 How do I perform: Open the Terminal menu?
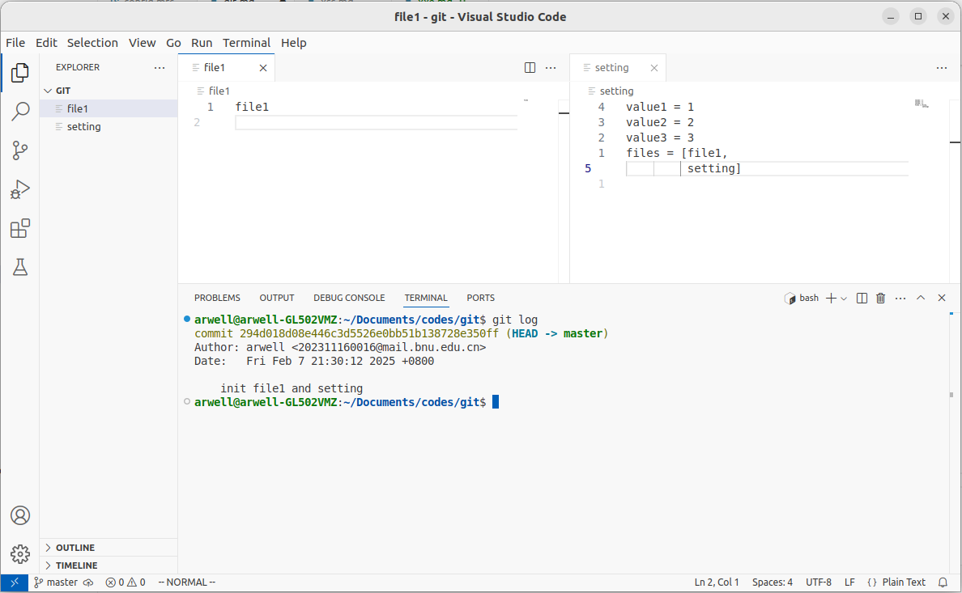click(246, 43)
